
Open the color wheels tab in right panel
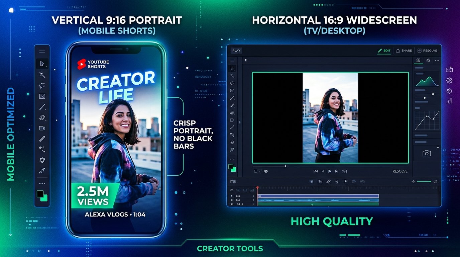pyautogui.click(x=418, y=61)
